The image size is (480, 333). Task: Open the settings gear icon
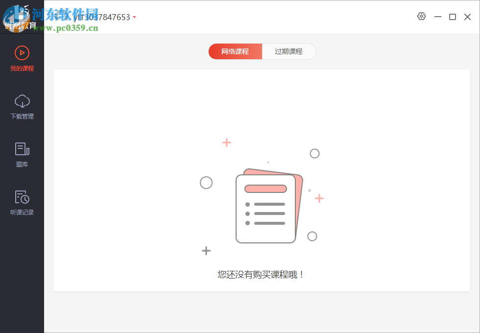click(x=421, y=16)
